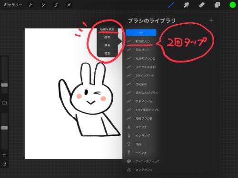The width and height of the screenshot is (238, 178).
Task: Click the スケッチ pencil icon
Action: [129, 127]
